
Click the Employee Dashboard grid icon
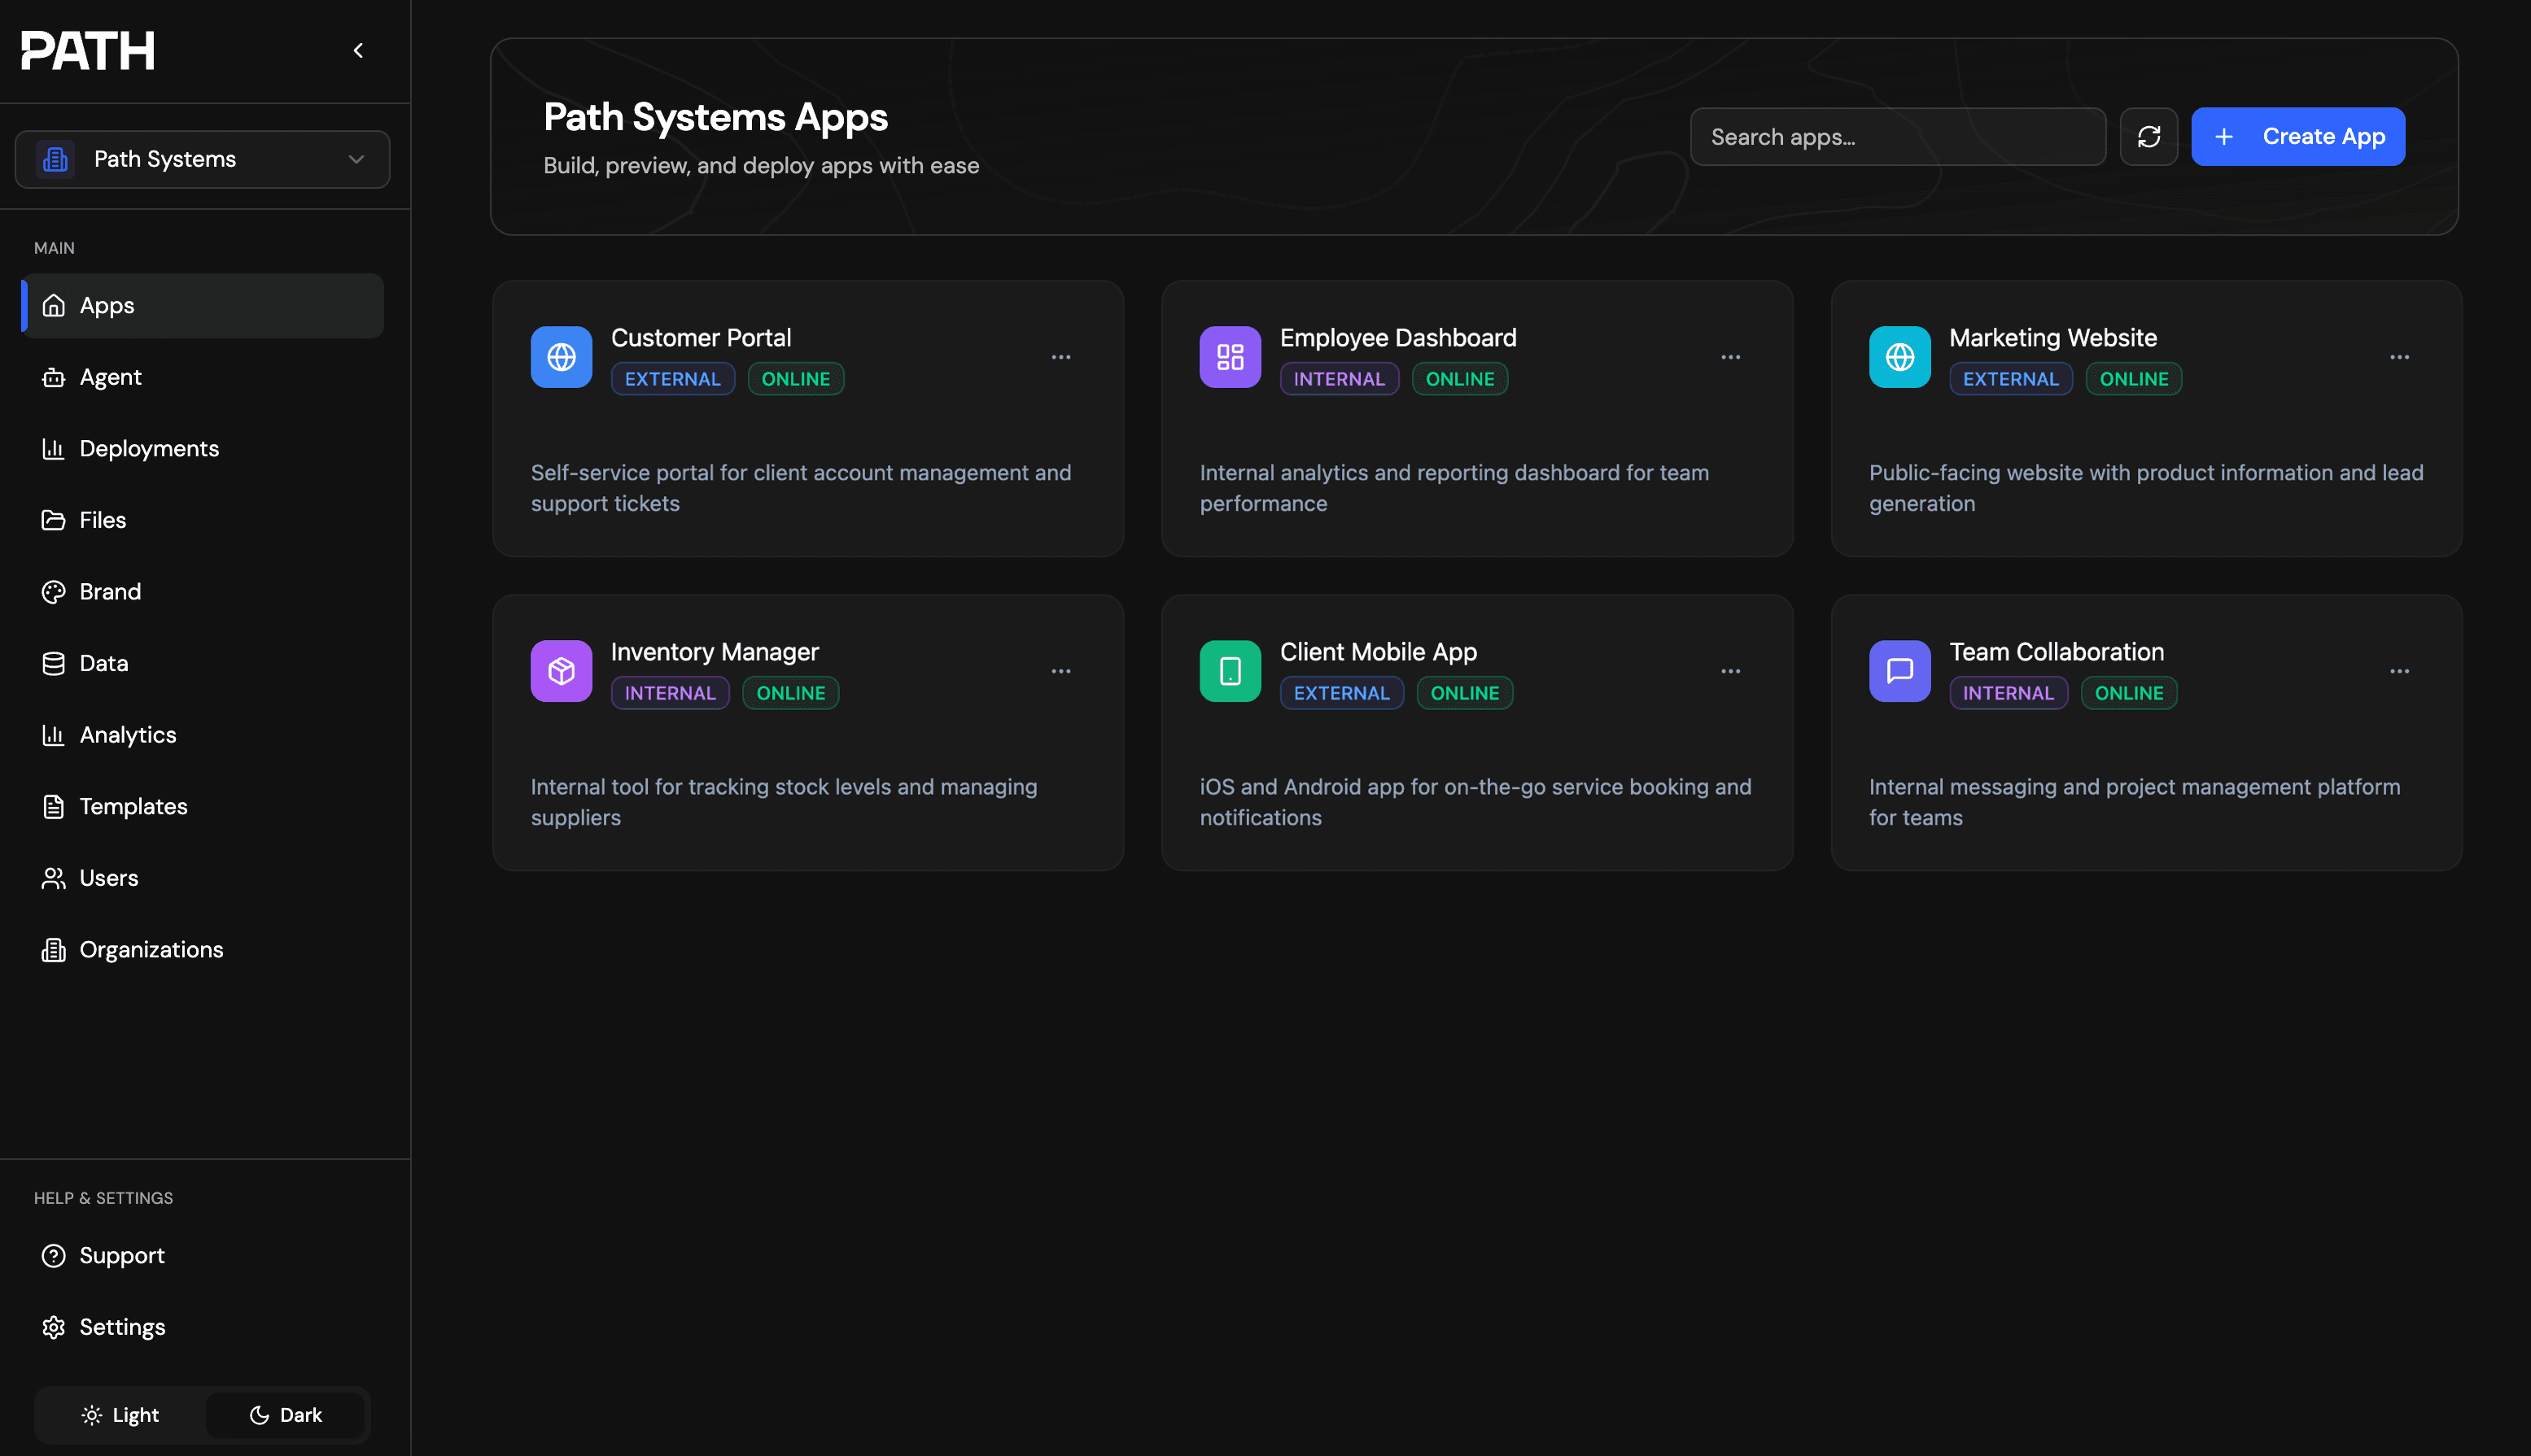tap(1230, 357)
